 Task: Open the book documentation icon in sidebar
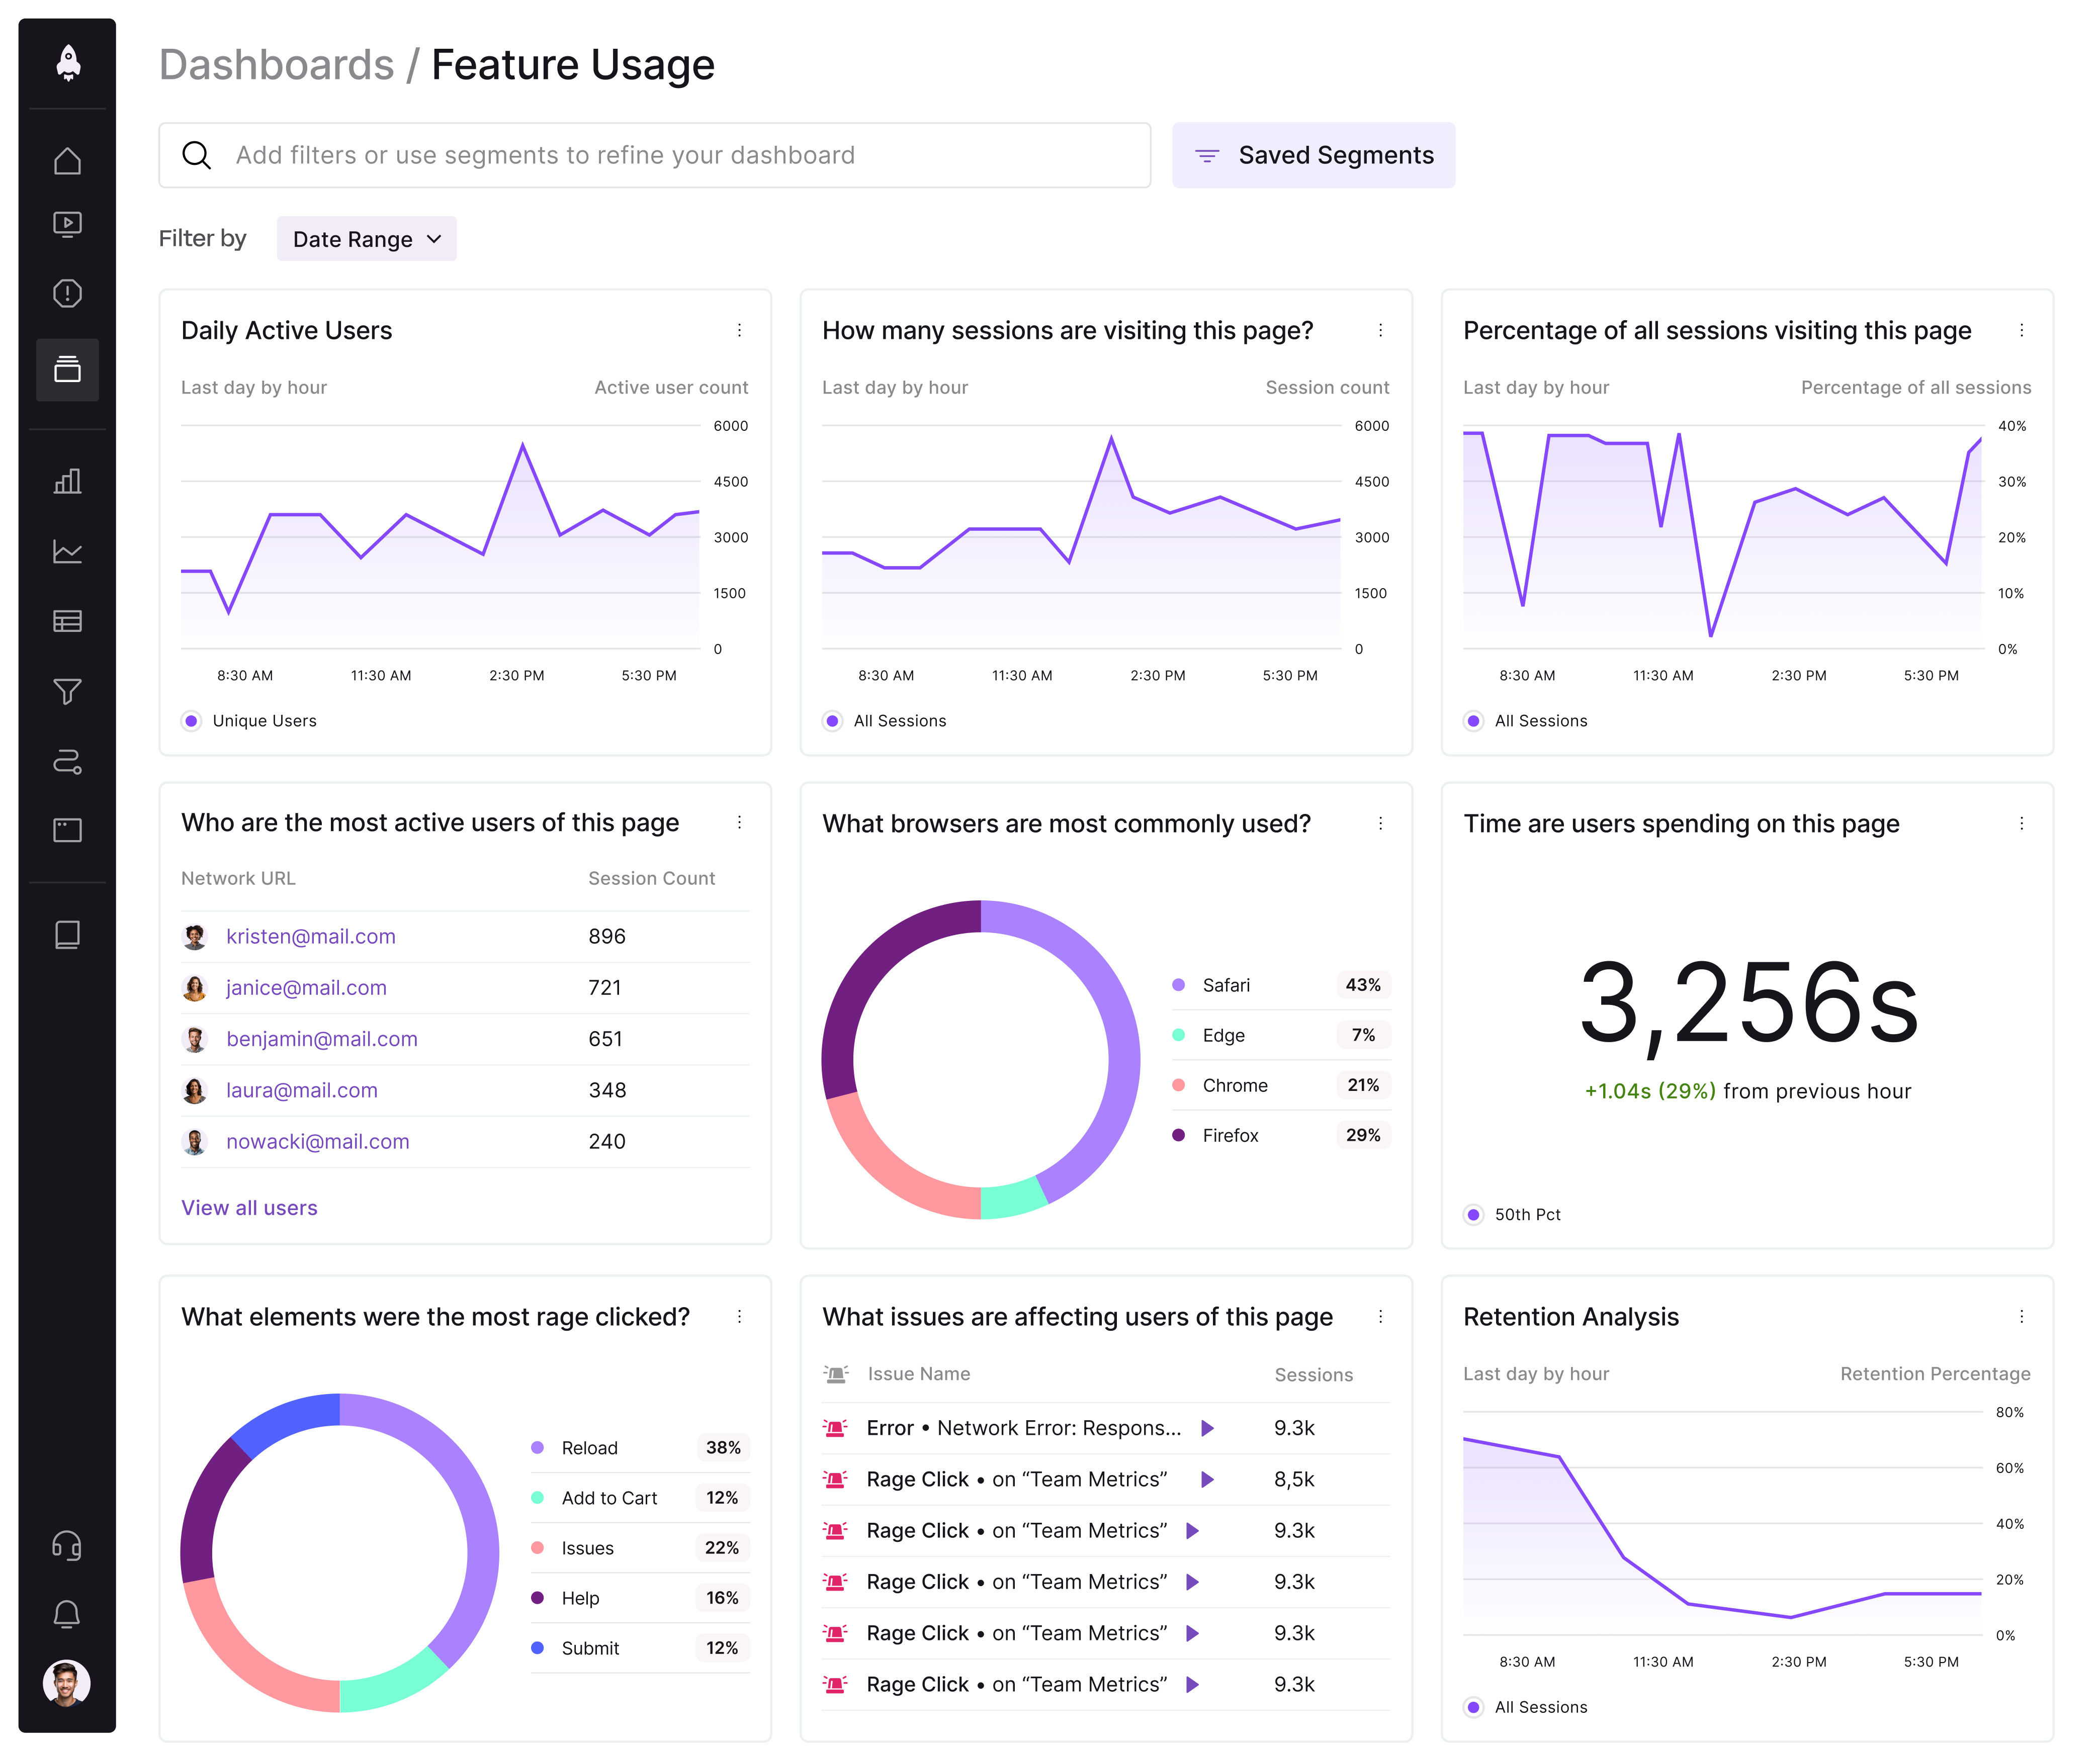[x=67, y=935]
